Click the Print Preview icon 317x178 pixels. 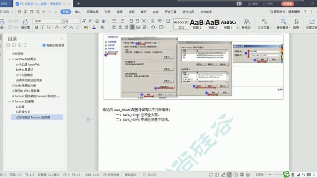(x=38, y=12)
